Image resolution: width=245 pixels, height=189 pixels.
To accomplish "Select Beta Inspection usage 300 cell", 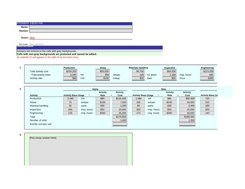I will (x=138, y=110).
